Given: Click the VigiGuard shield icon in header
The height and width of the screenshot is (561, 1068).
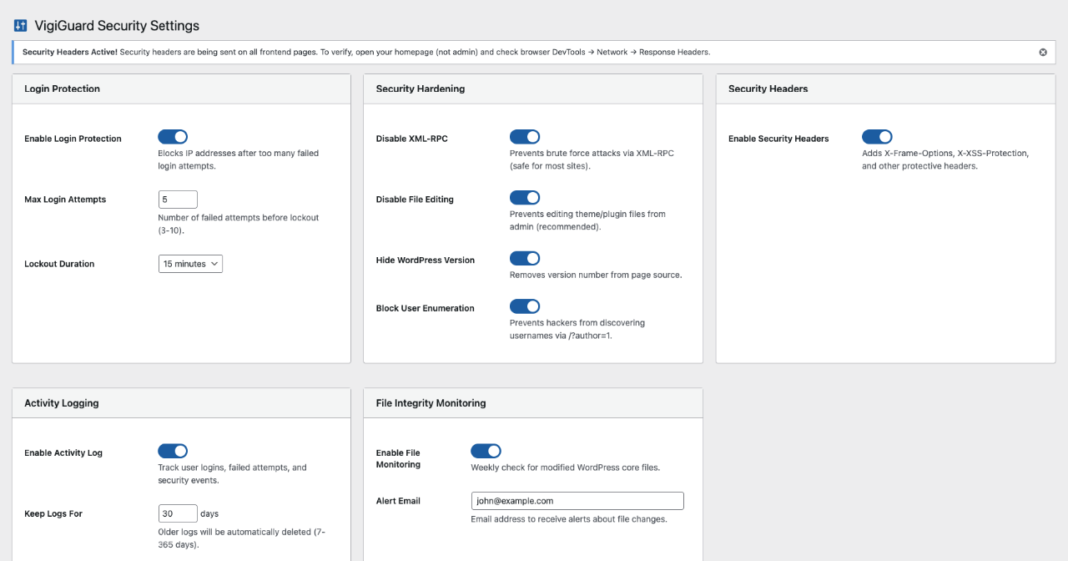Looking at the screenshot, I should pos(20,26).
